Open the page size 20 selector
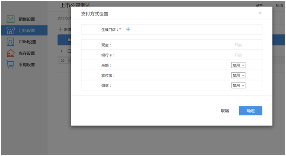This screenshot has width=286, height=156. click(65, 60)
